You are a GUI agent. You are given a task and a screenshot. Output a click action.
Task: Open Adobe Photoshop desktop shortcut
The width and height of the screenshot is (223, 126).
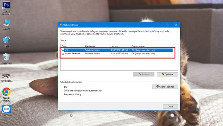6,8
